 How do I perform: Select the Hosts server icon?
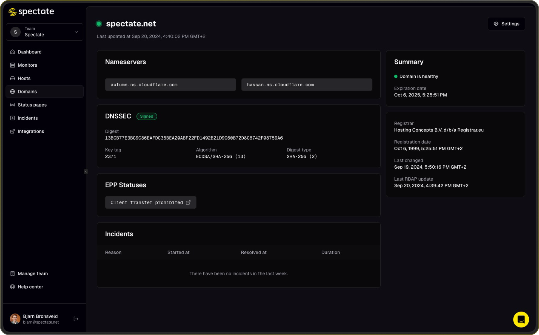point(13,78)
